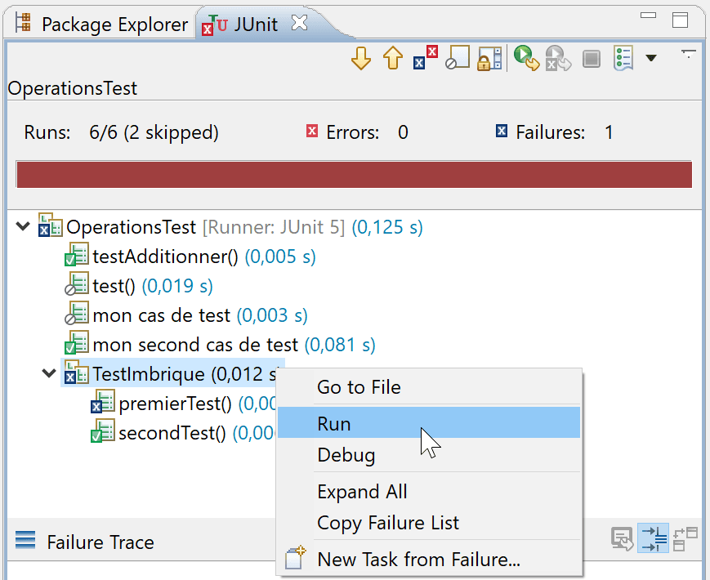710x580 pixels.
Task: Close the JUnit tab
Action: pyautogui.click(x=299, y=22)
